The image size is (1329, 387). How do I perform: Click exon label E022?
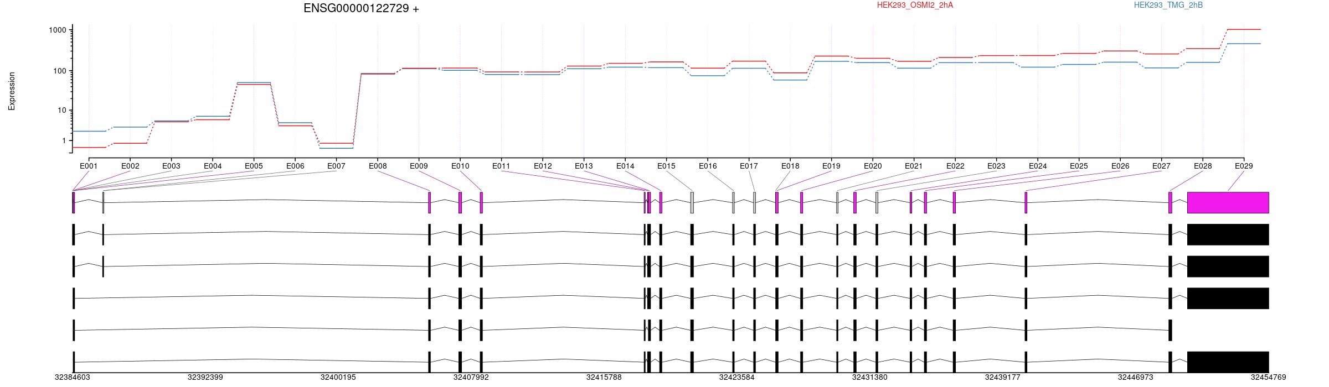point(955,166)
